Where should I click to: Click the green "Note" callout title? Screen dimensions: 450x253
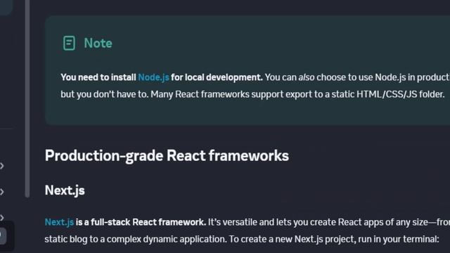(x=98, y=44)
